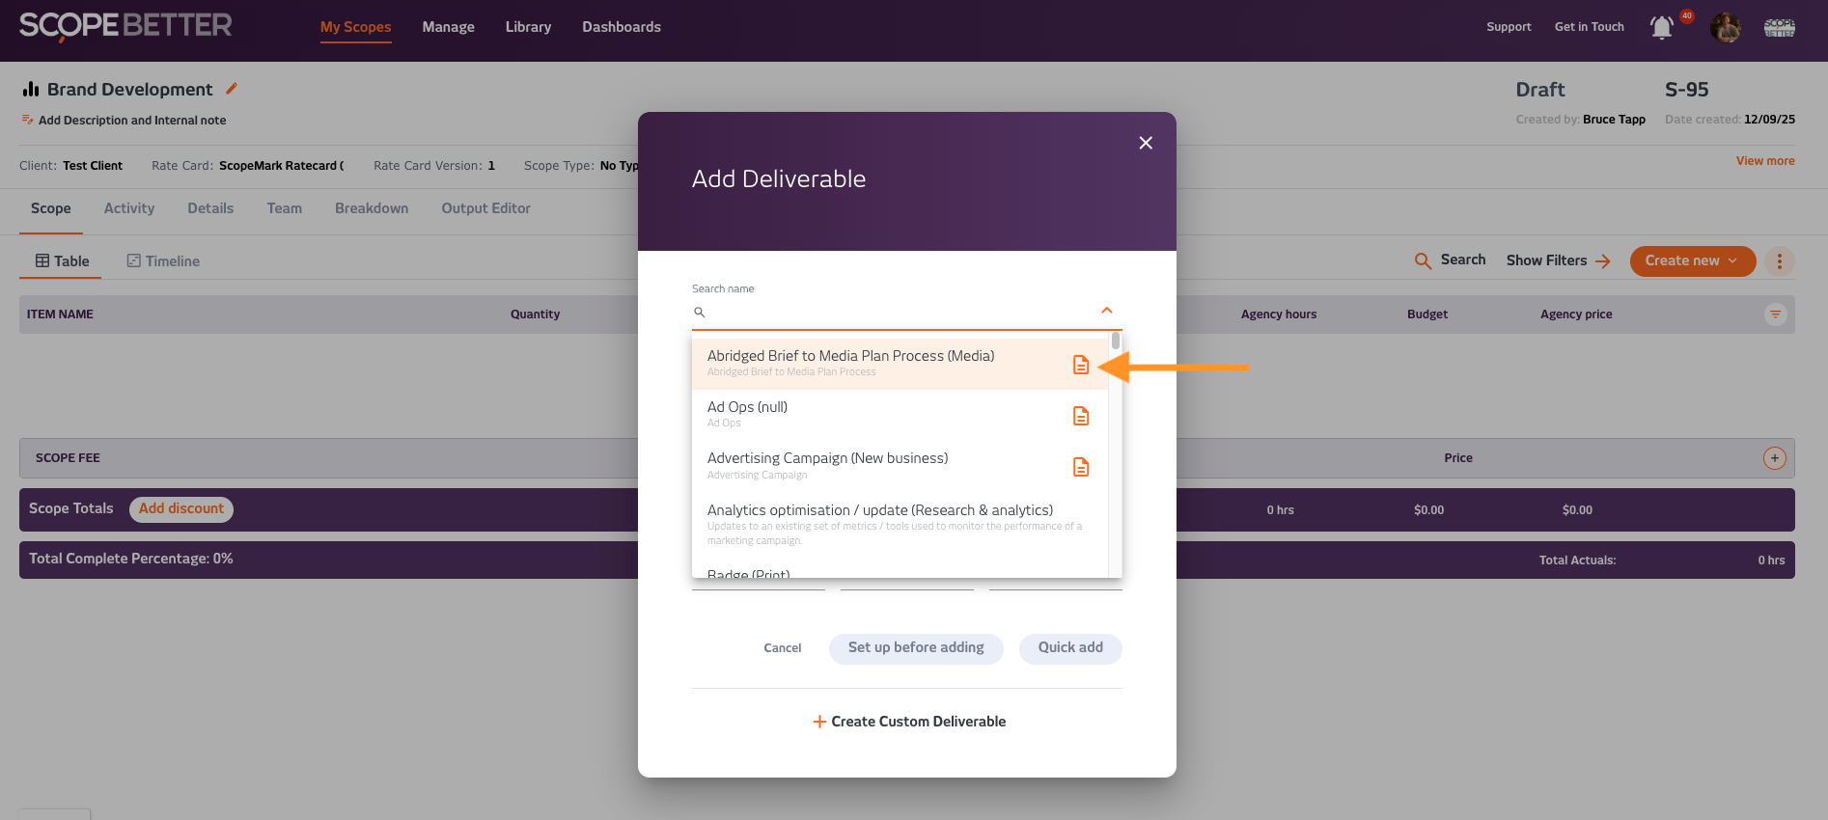Select the Breakdown tab

coord(372,208)
